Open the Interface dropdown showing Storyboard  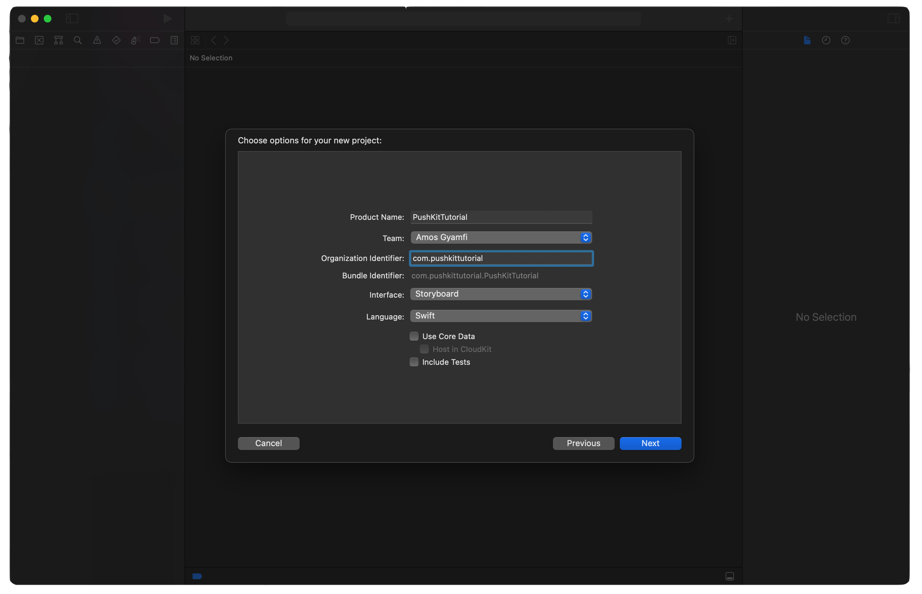(x=501, y=294)
